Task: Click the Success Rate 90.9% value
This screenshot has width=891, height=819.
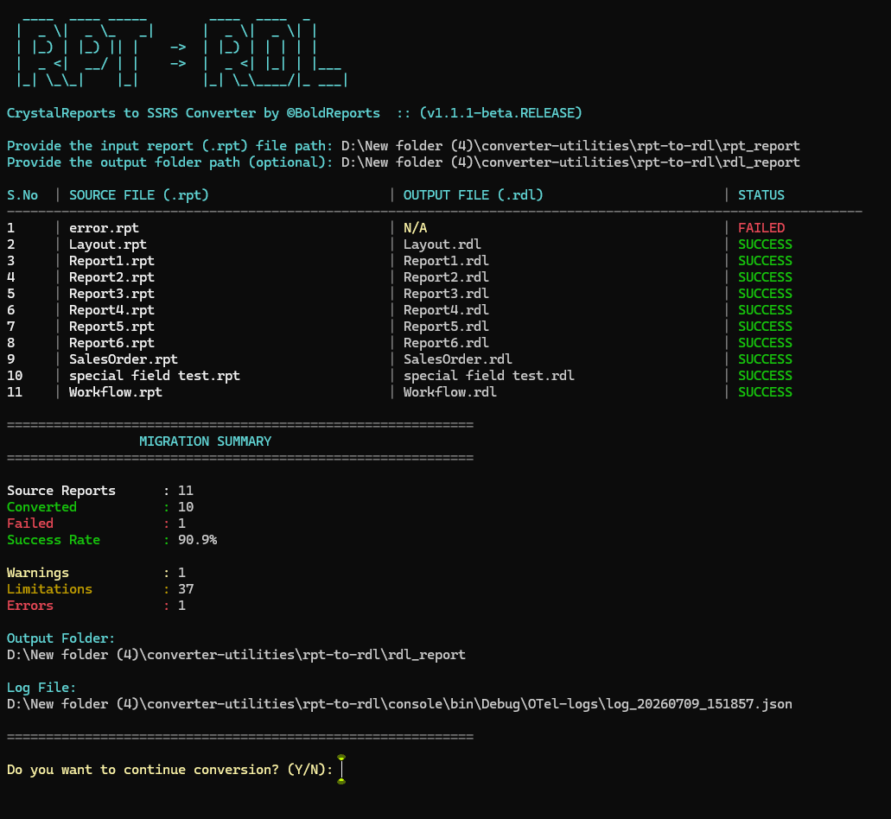Action: [x=197, y=540]
